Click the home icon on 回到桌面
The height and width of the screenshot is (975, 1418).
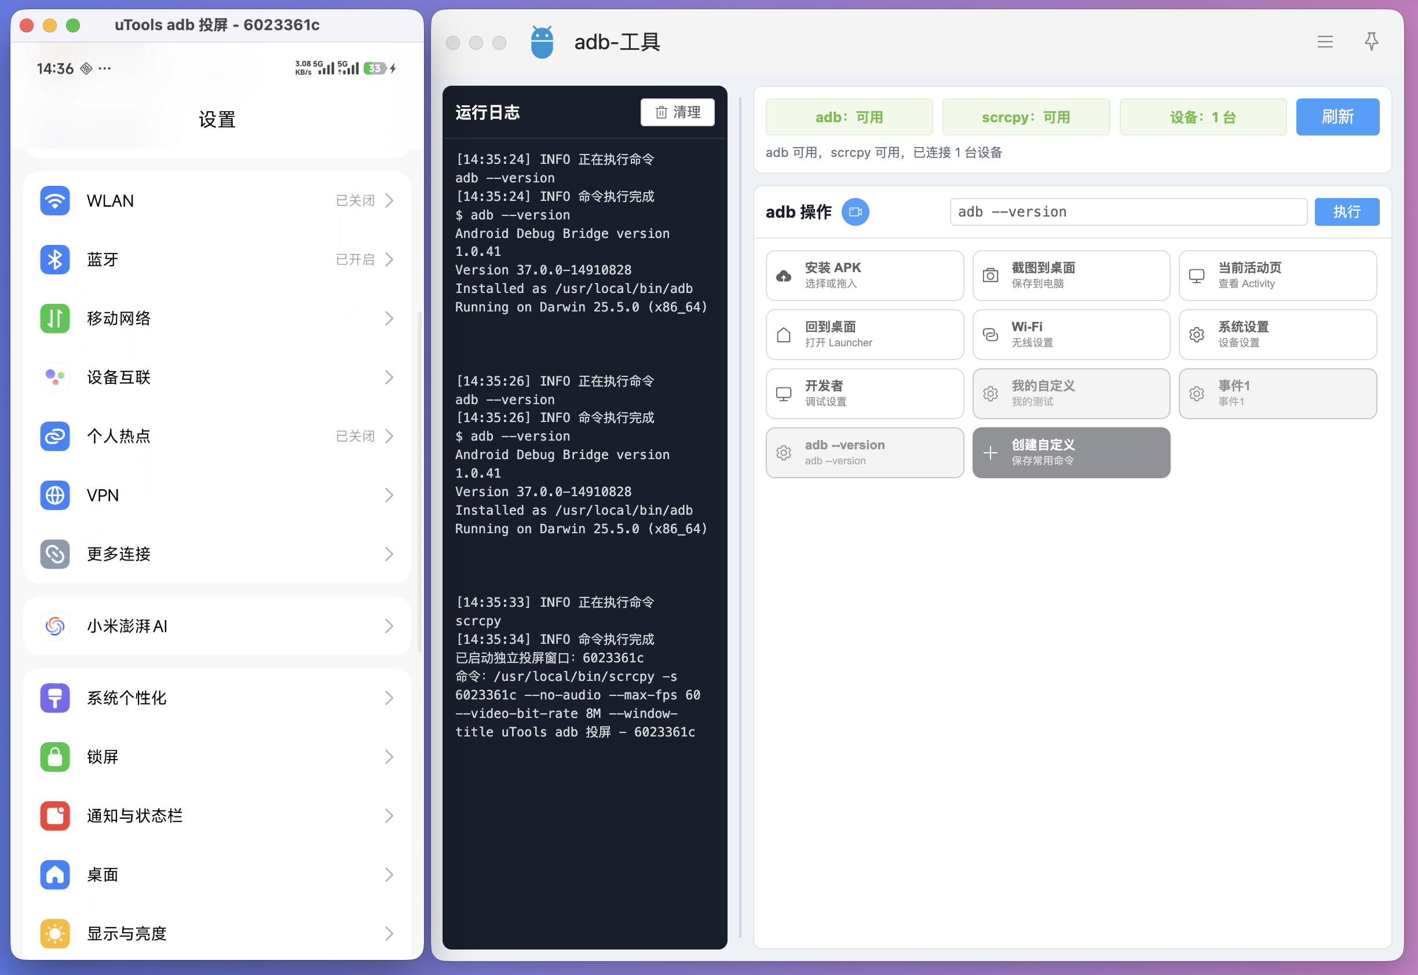pyautogui.click(x=784, y=335)
